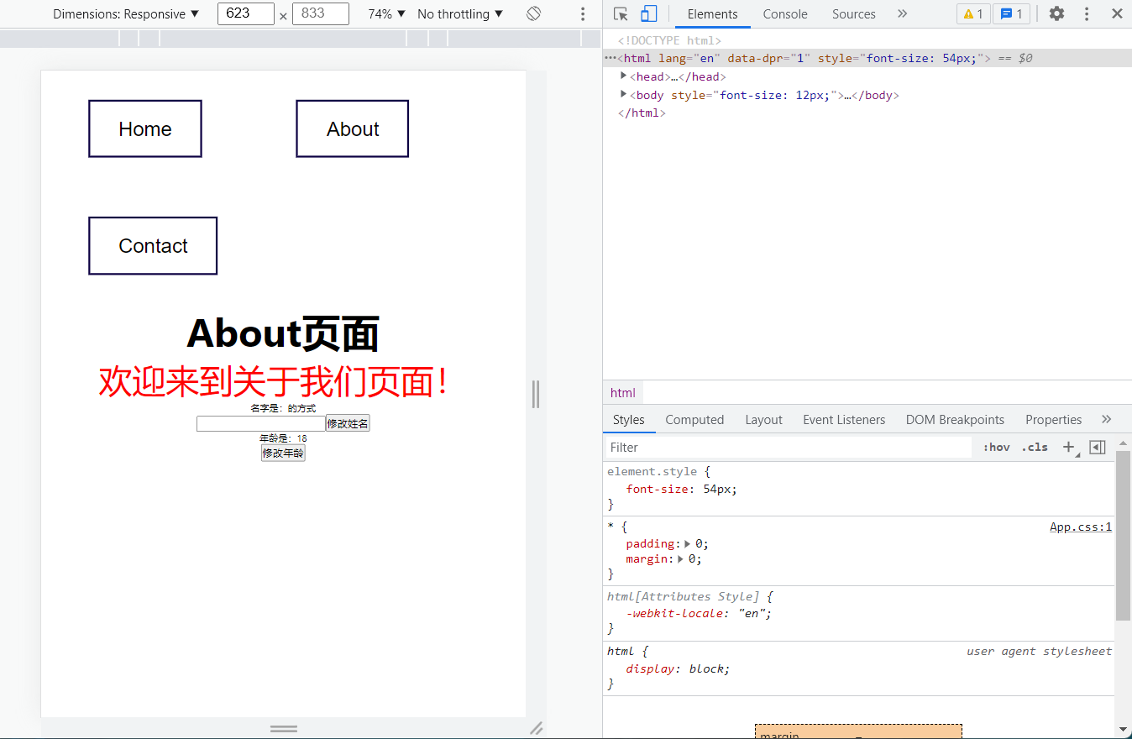Click the element.style selector text

pos(653,472)
